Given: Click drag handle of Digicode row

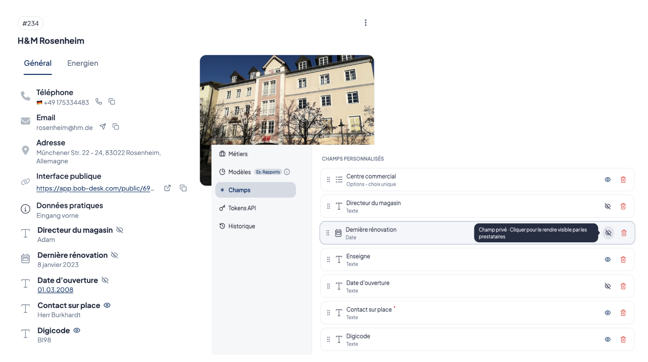Looking at the screenshot, I should [328, 339].
